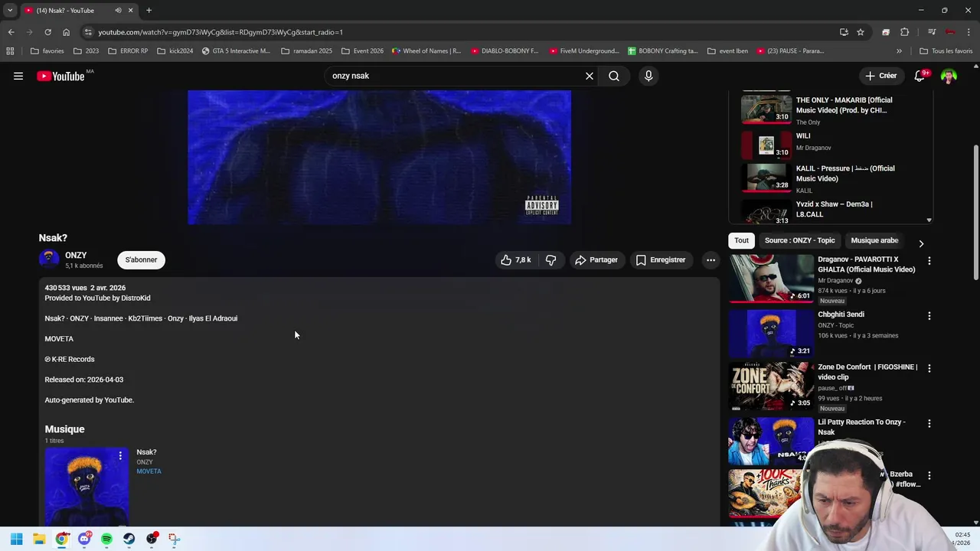Open Spotify from the taskbar
Image resolution: width=980 pixels, height=551 pixels.
point(106,539)
